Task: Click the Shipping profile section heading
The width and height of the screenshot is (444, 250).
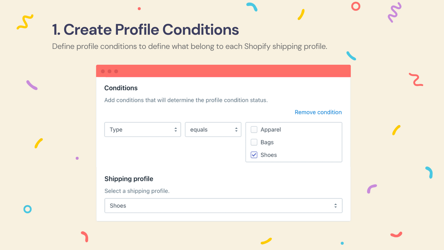Action: (129, 179)
